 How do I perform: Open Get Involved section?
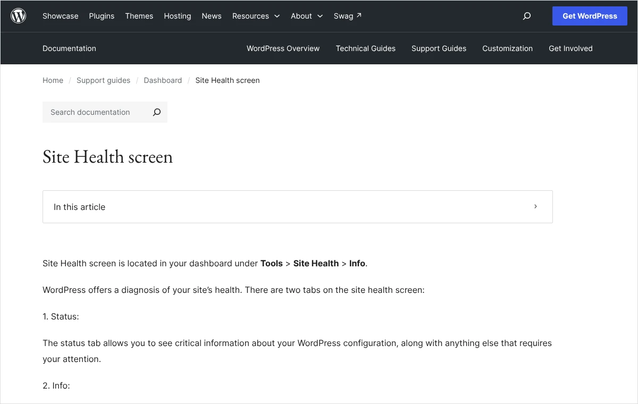click(x=570, y=48)
